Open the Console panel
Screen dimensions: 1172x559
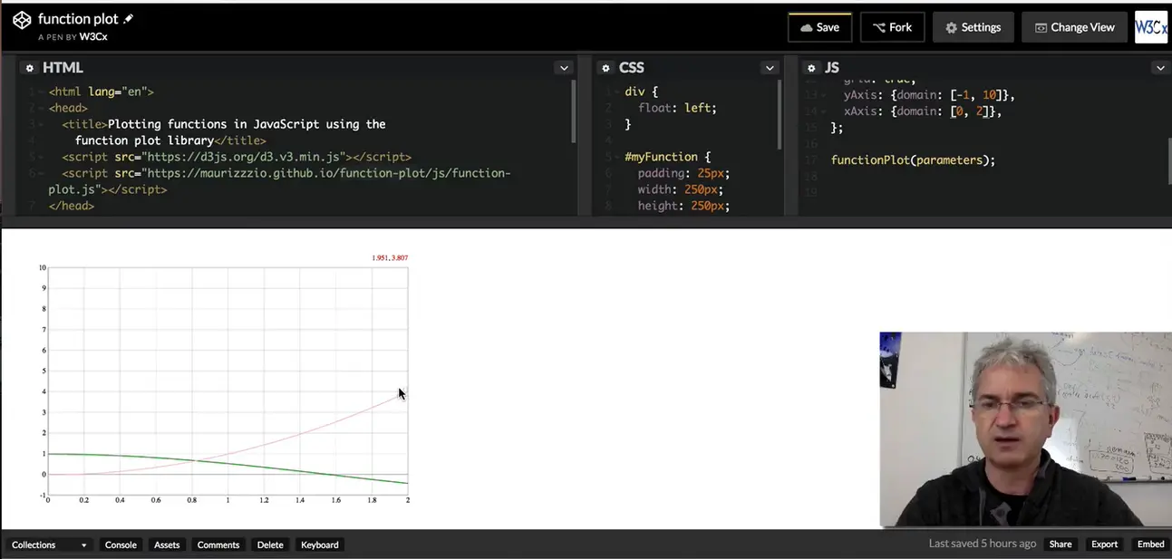point(121,545)
